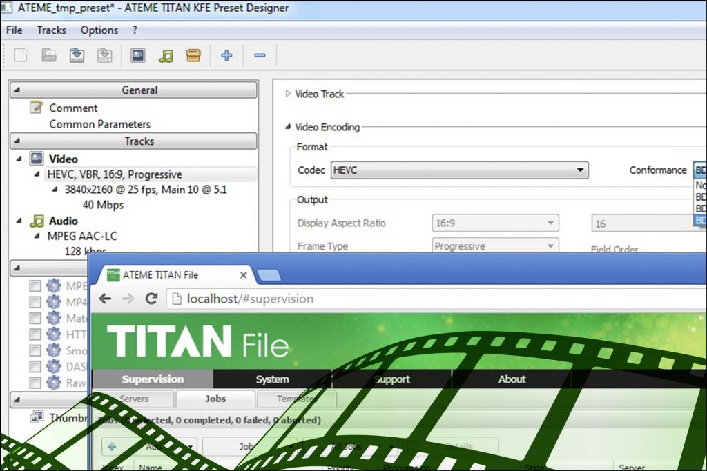707x471 pixels.
Task: Click the Thumbnail icon in the left panel
Action: tap(37, 417)
